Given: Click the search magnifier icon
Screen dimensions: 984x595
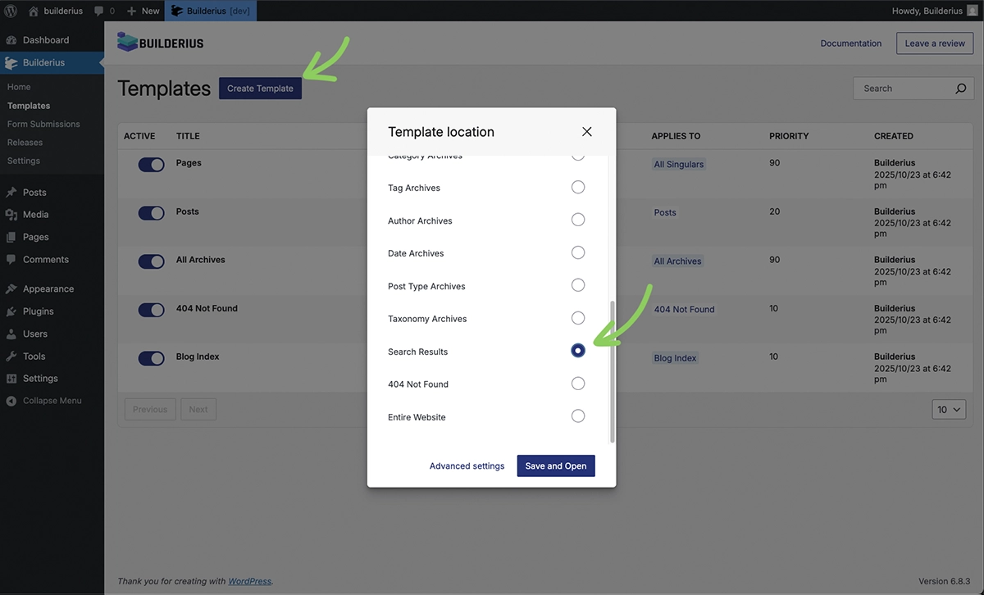Looking at the screenshot, I should [960, 88].
